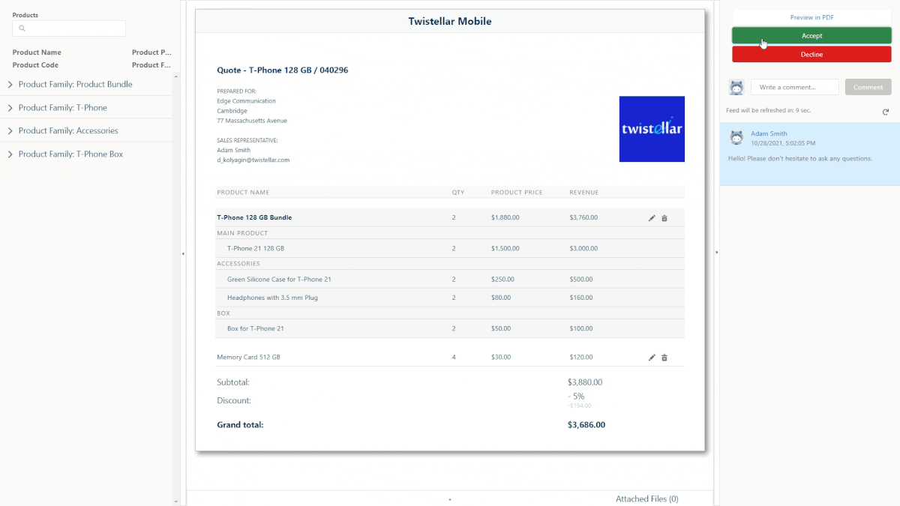The width and height of the screenshot is (900, 506).
Task: Delete the T-Phone 128 GB Bundle line
Action: [x=664, y=218]
